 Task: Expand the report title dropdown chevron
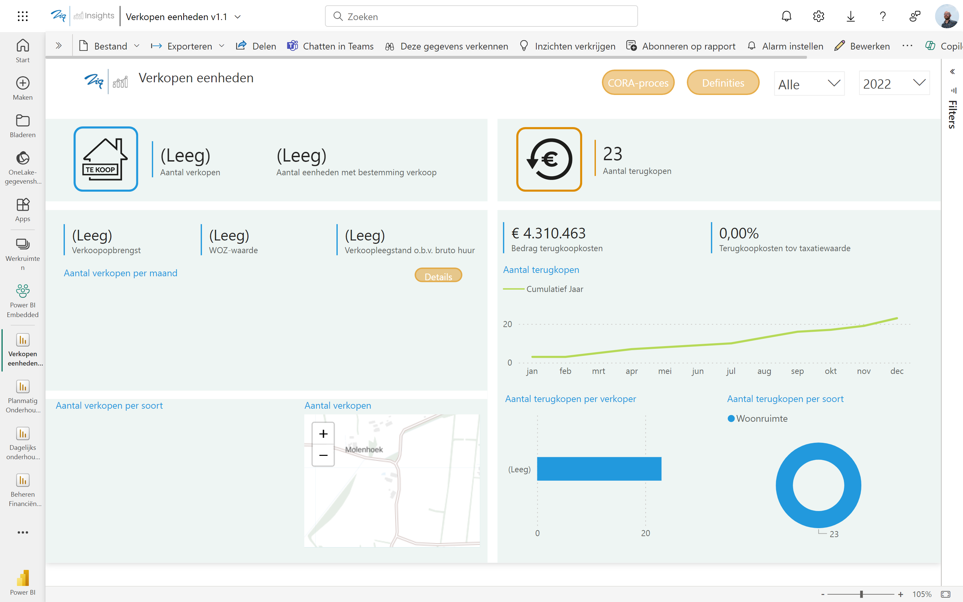[x=237, y=17]
